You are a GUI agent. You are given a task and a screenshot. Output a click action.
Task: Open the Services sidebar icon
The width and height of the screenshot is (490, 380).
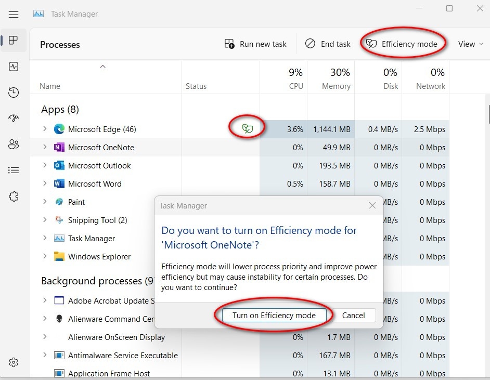[13, 196]
